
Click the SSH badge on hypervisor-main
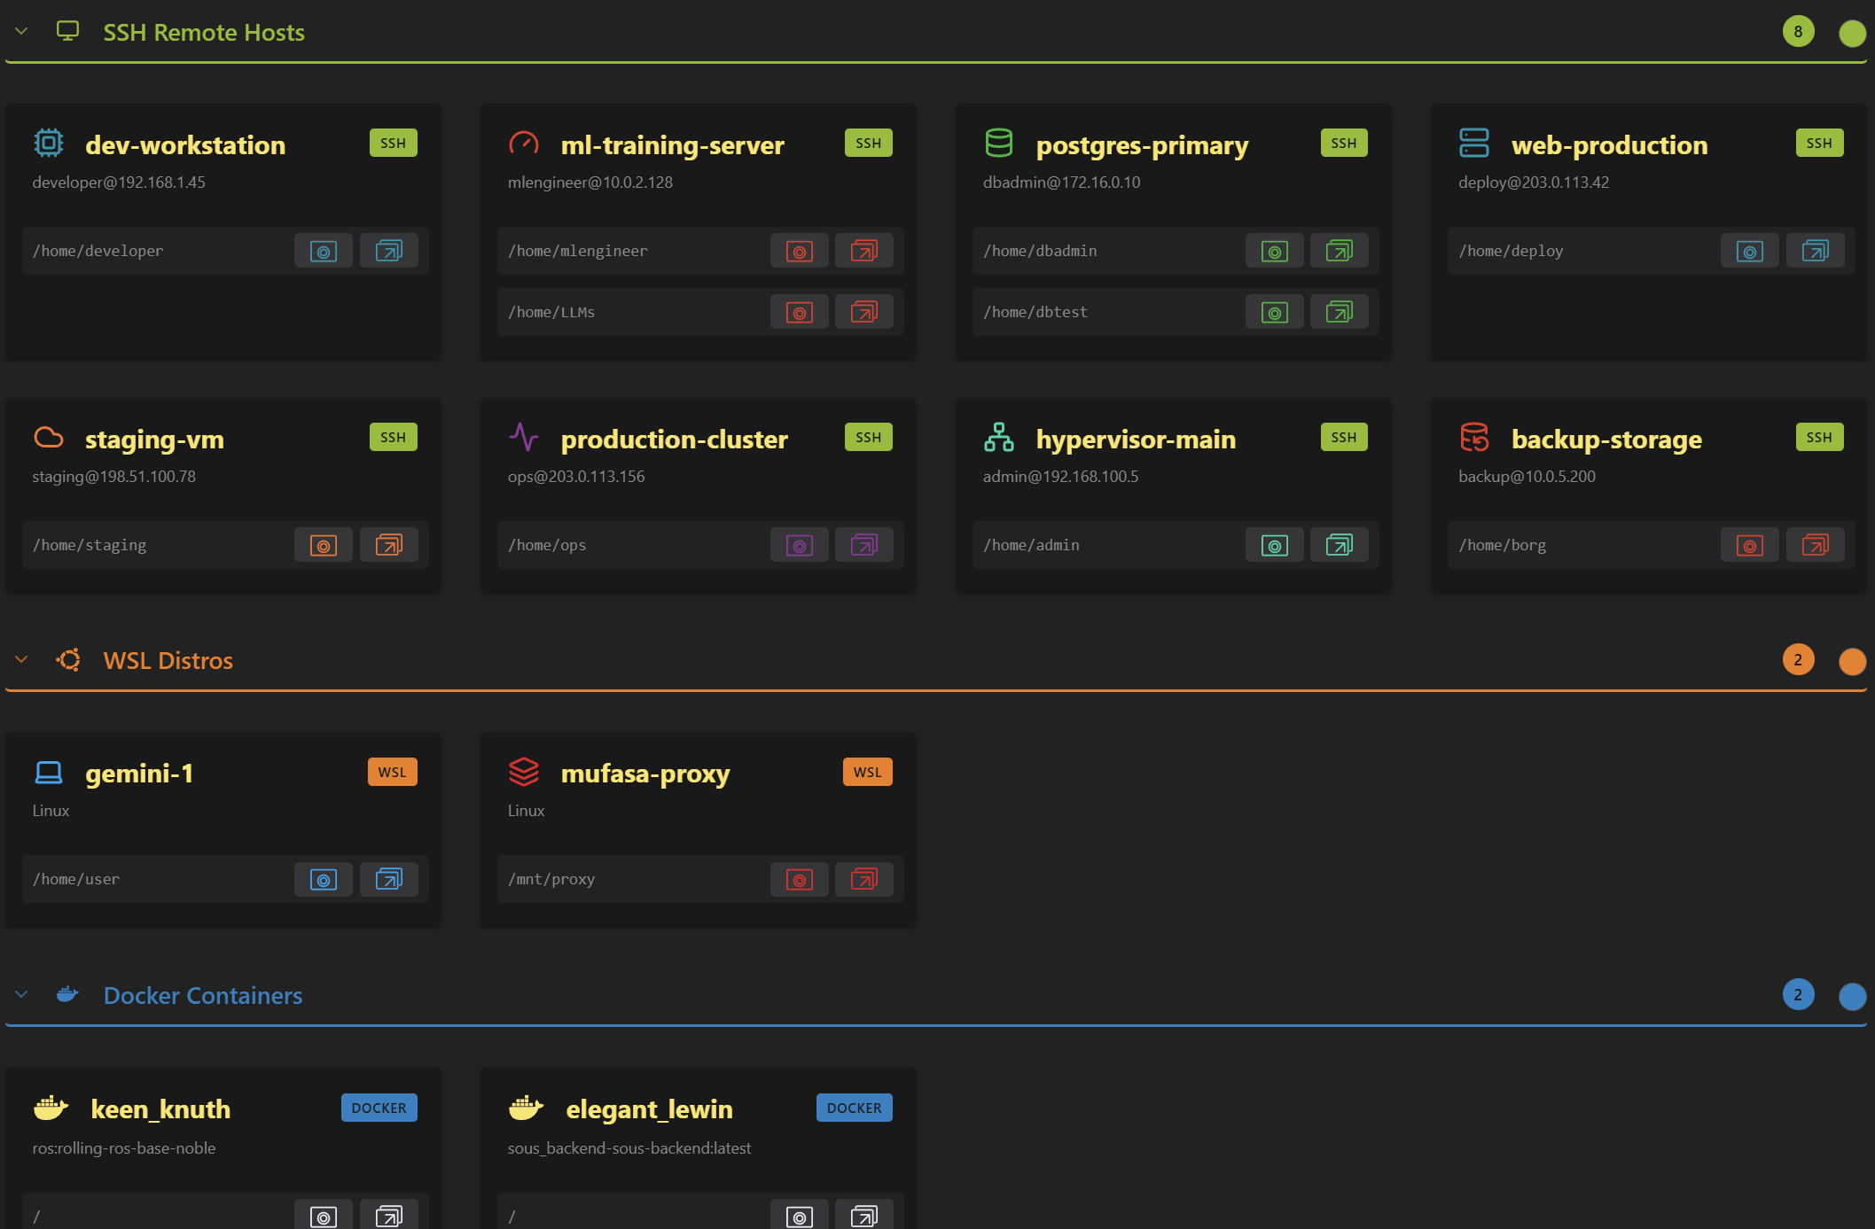coord(1344,437)
